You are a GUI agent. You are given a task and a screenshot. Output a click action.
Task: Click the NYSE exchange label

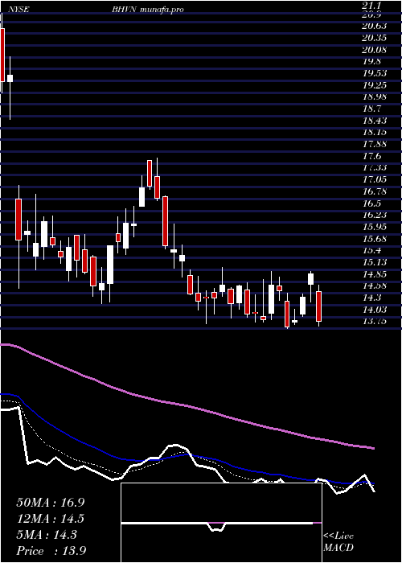[x=17, y=10]
